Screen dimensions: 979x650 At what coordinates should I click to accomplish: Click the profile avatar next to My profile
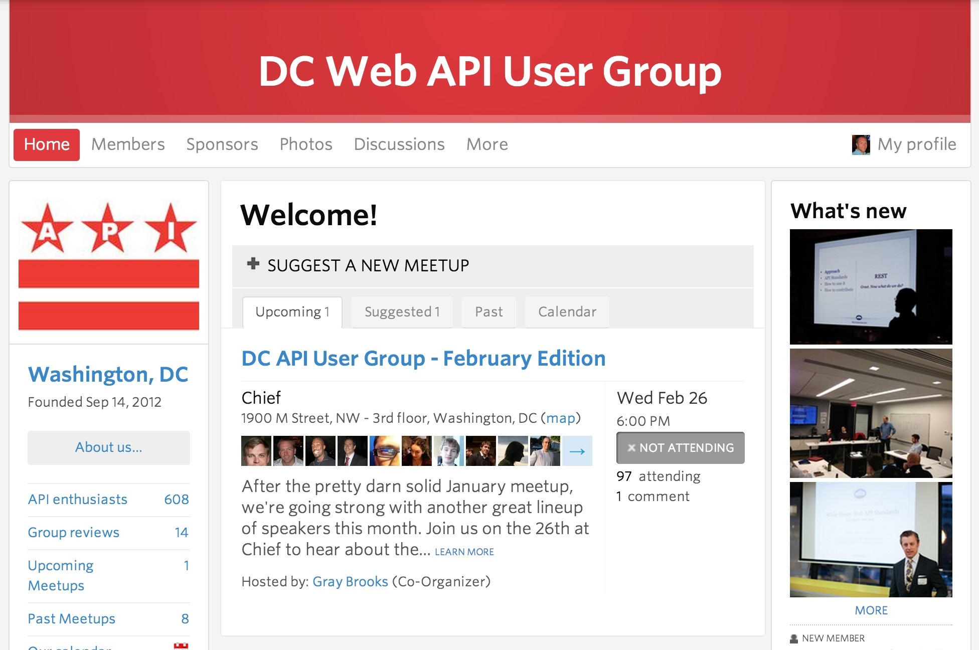(861, 145)
